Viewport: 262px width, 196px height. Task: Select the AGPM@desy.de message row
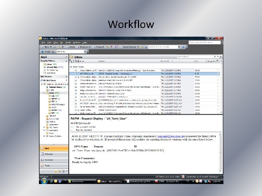(x=144, y=74)
